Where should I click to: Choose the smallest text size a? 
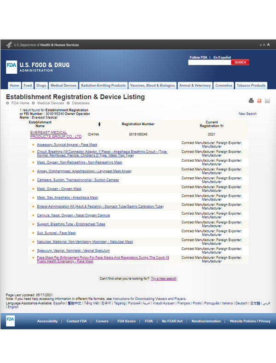point(261,45)
